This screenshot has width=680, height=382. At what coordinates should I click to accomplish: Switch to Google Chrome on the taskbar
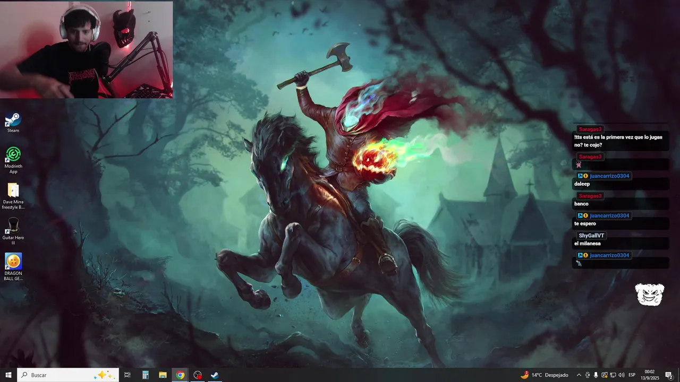(180, 375)
